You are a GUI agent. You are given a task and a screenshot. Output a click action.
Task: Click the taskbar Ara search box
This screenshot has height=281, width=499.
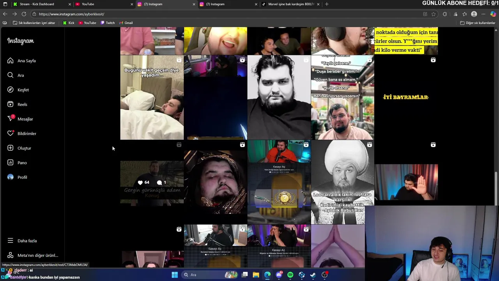209,275
